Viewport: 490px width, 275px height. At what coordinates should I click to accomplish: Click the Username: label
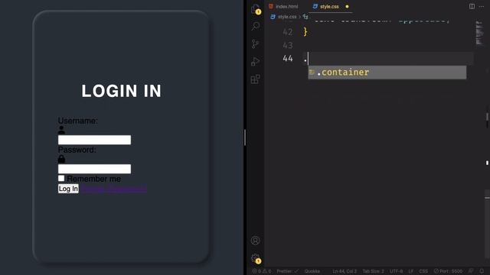click(77, 121)
